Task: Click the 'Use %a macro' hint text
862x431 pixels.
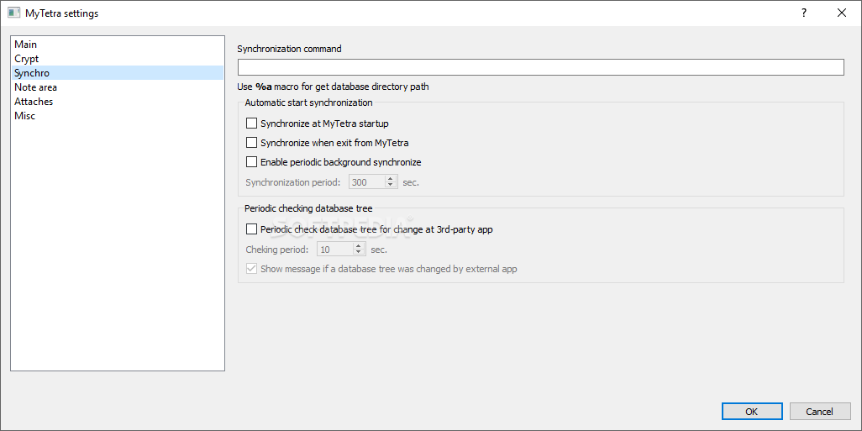Action: click(x=334, y=87)
